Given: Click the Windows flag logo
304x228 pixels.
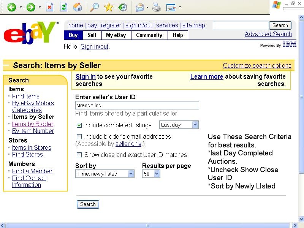Looking at the screenshot, I should click(277, 5).
